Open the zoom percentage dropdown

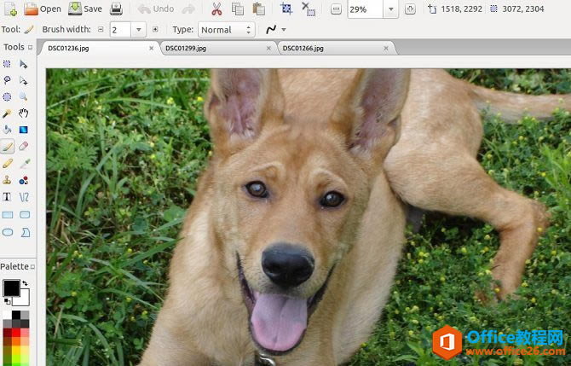tap(390, 9)
